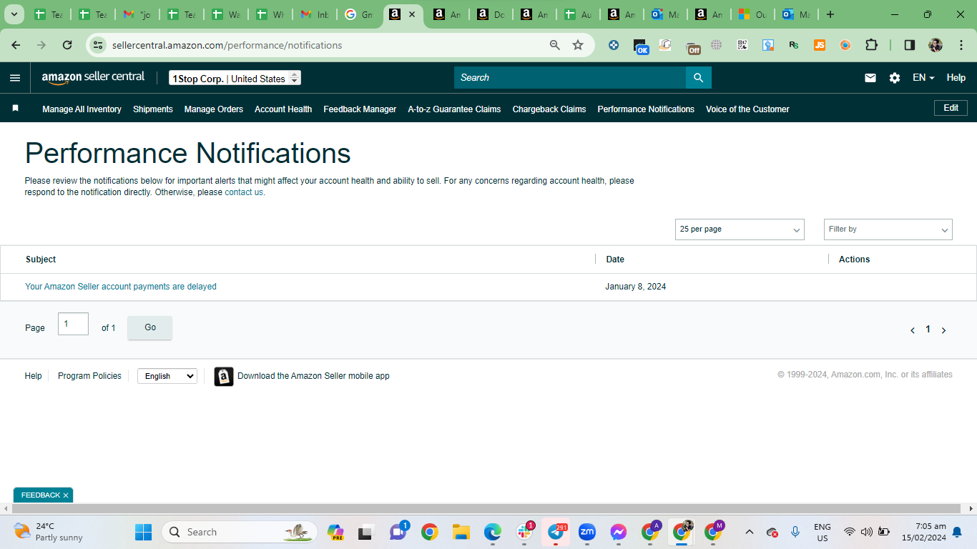Screen dimensions: 977x549
Task: Click the Go button for pagination
Action: (150, 327)
